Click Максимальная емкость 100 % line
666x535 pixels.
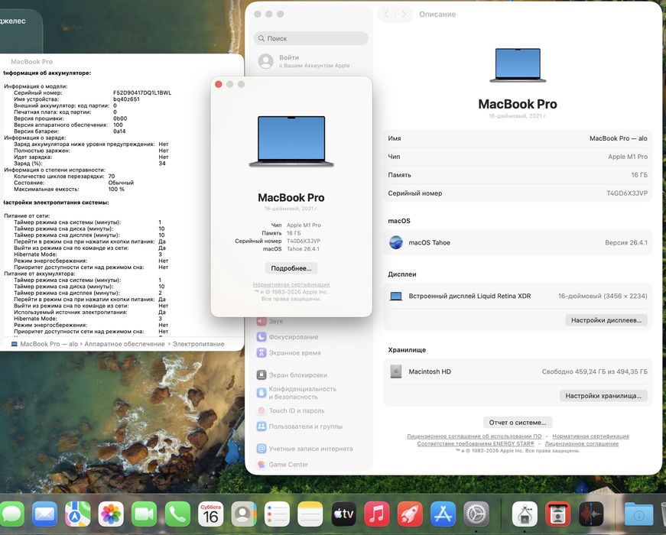(x=70, y=189)
